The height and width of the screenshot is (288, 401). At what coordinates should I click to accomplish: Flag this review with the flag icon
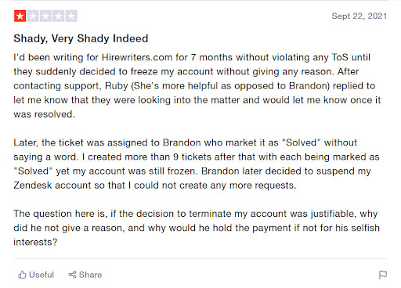click(383, 275)
